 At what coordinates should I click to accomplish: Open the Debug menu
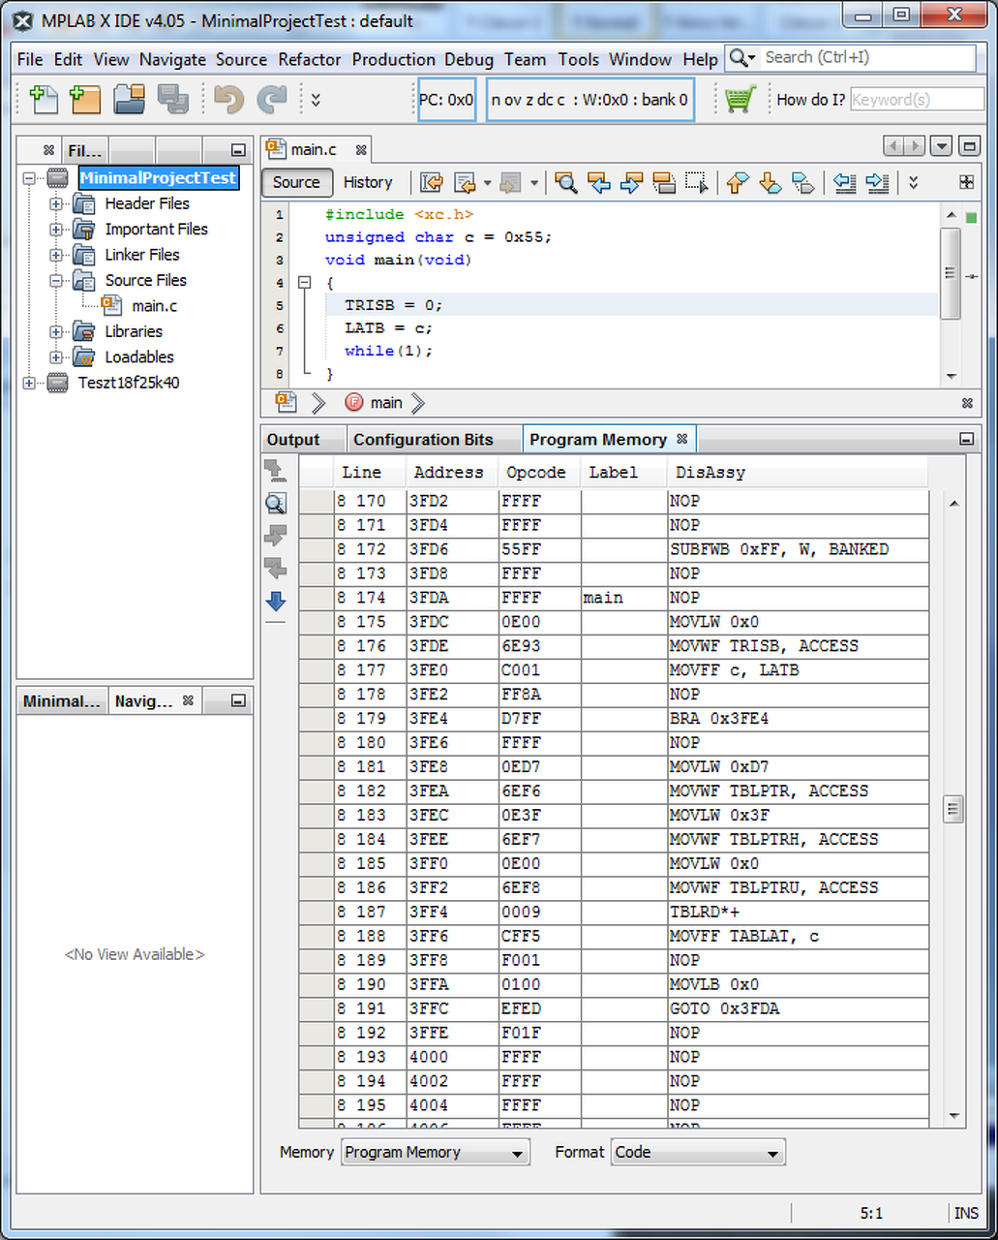(469, 59)
